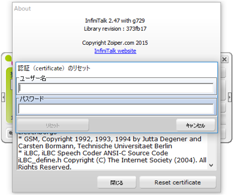Click the right expand arrow of background window
233x195 pixels.
[x=229, y=97]
